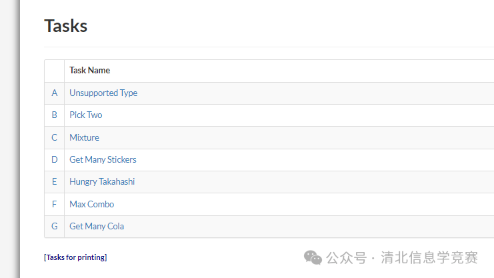Click the Task Name column header
The image size is (494, 278).
click(90, 70)
